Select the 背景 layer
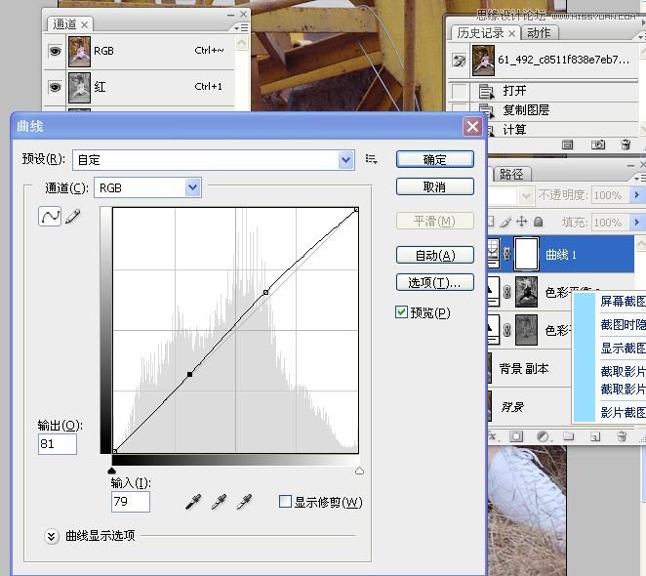 coord(529,407)
